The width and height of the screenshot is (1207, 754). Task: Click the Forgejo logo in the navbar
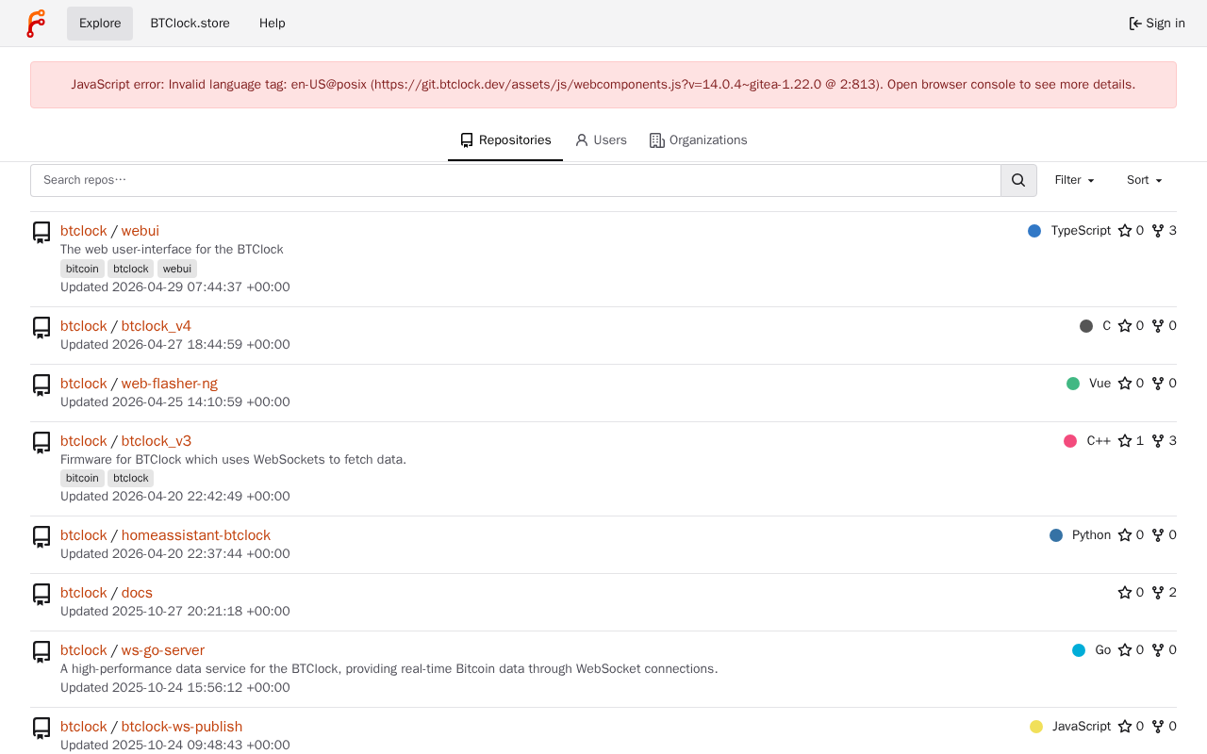coord(36,24)
